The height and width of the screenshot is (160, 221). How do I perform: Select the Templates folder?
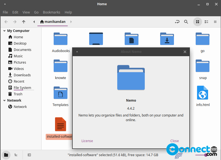click(x=61, y=97)
